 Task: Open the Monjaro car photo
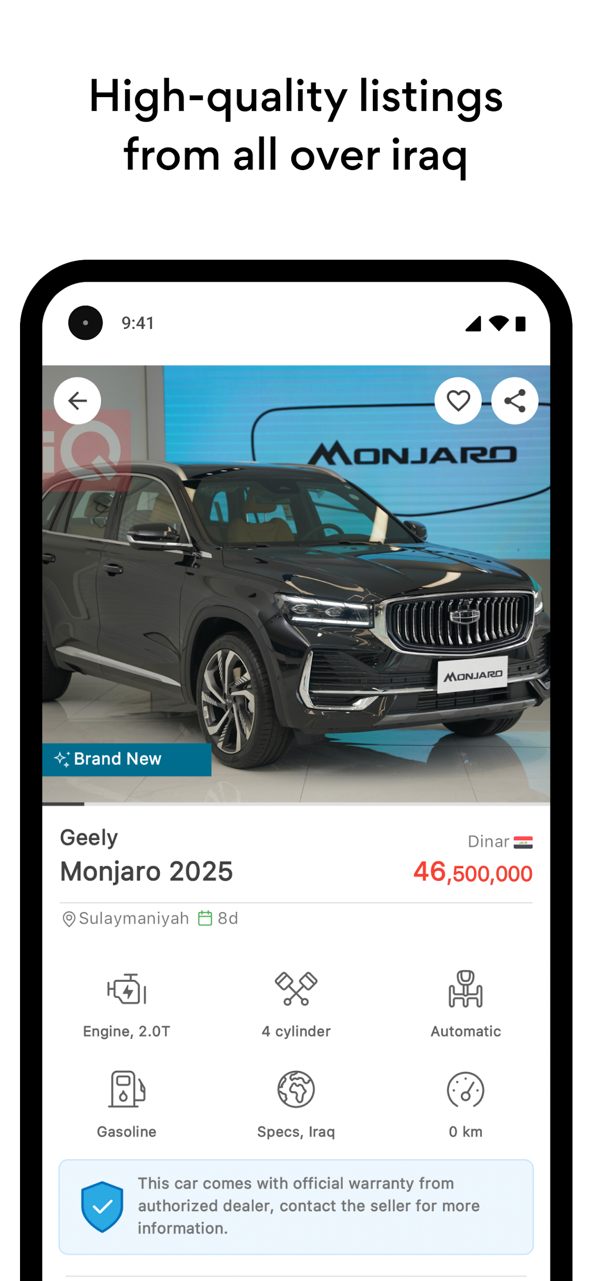[296, 584]
